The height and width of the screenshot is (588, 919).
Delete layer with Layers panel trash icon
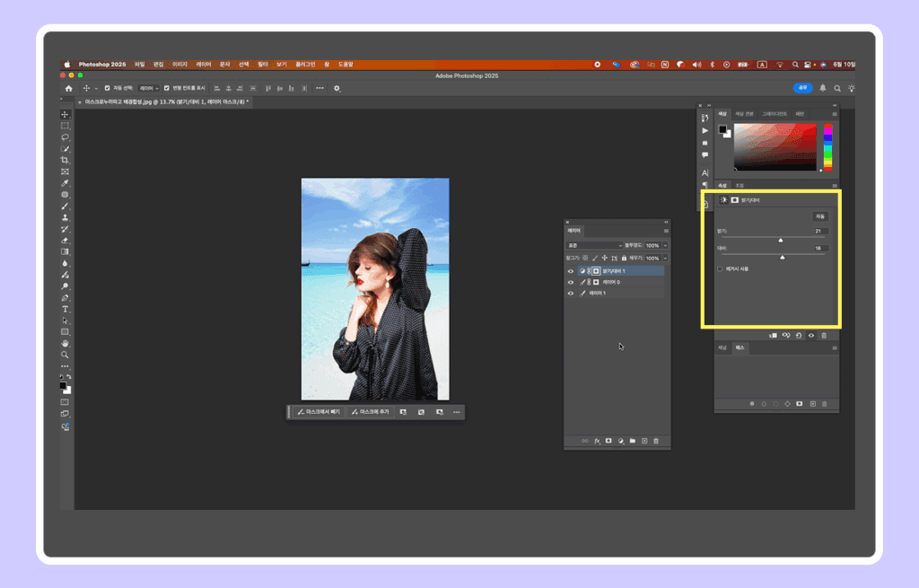(656, 441)
